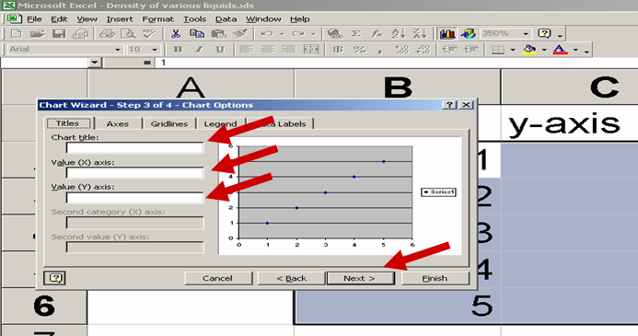Click the Copy icon
The image size is (638, 336).
click(197, 34)
